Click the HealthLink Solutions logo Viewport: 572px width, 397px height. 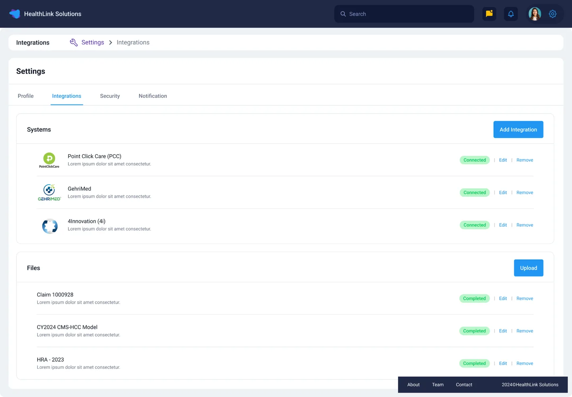click(15, 14)
